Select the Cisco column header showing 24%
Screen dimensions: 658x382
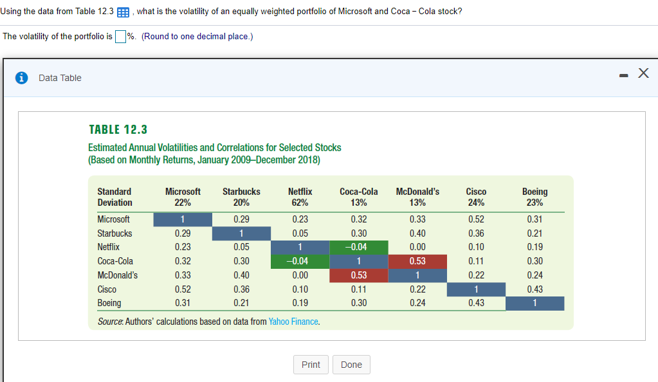[475, 196]
